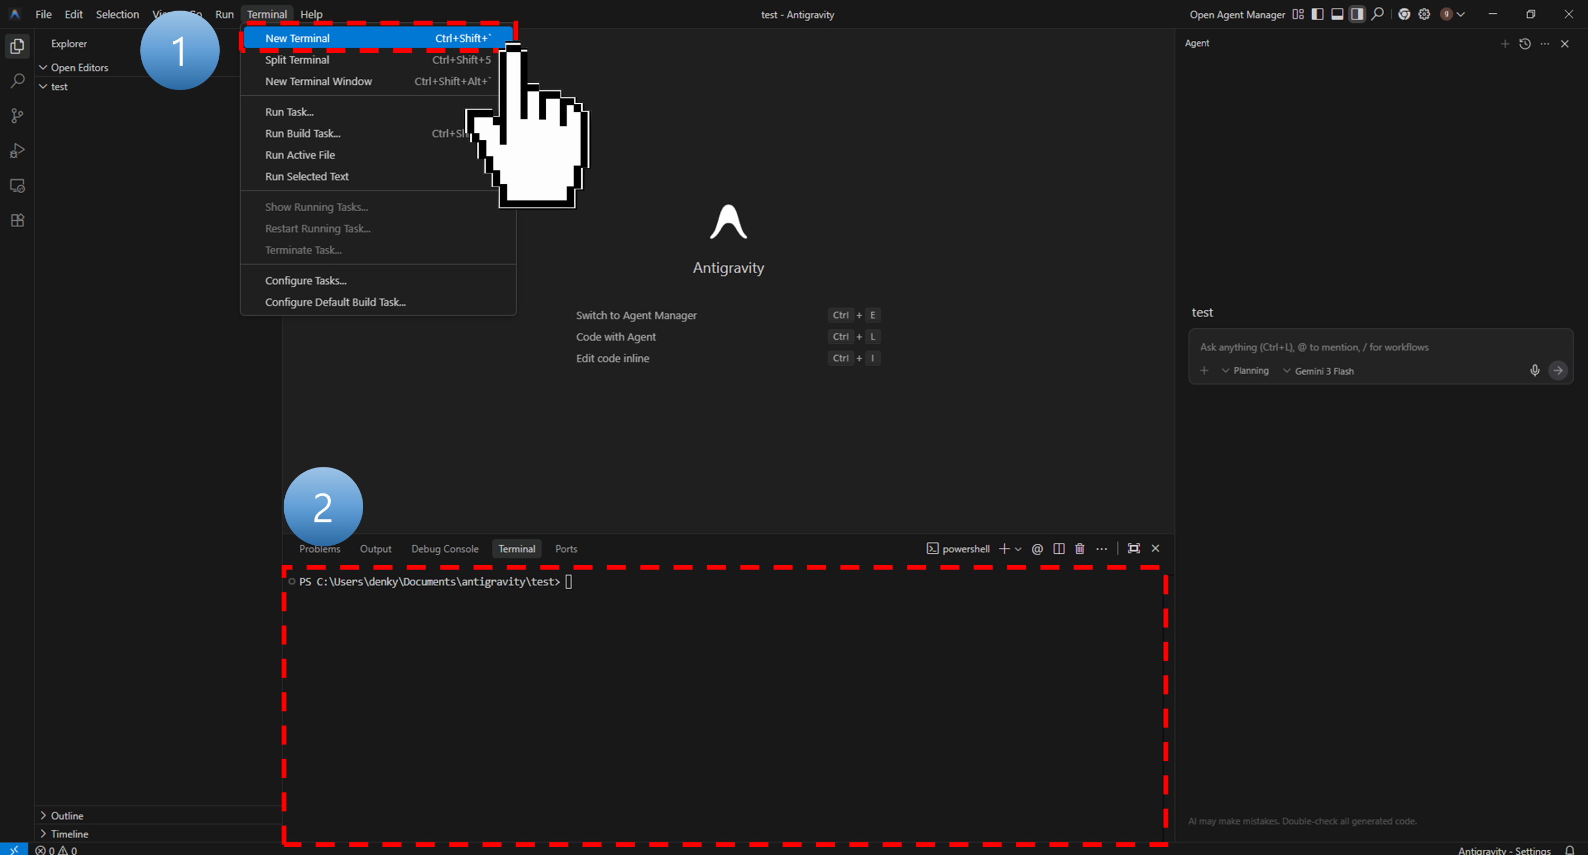
Task: Open the Selection menu
Action: 117,14
